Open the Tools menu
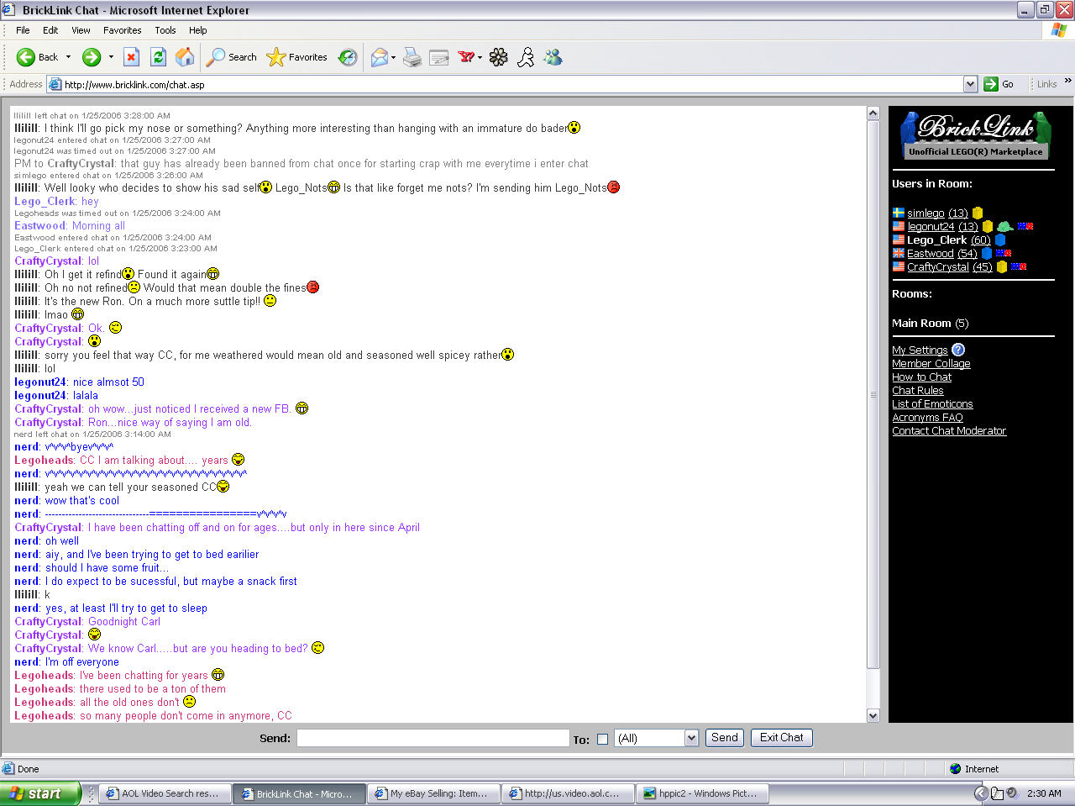 coord(165,30)
